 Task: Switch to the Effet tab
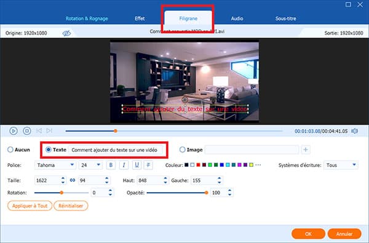pos(140,18)
